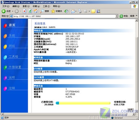The height and width of the screenshot is (120, 139).
Task: Click the Forward arrow icon
Action: tap(17, 11)
